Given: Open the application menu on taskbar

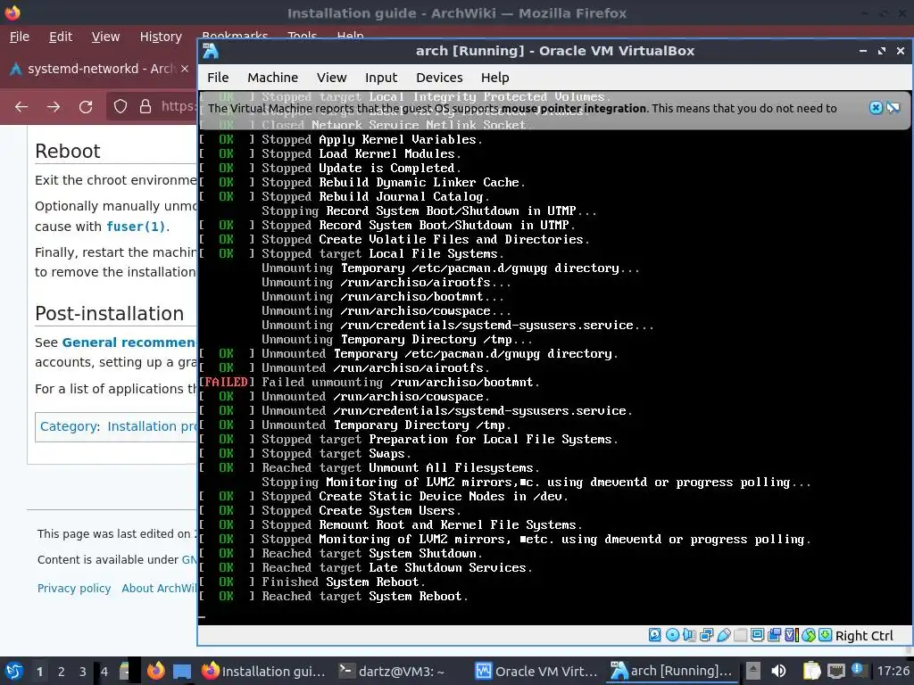Looking at the screenshot, I should (x=12, y=671).
